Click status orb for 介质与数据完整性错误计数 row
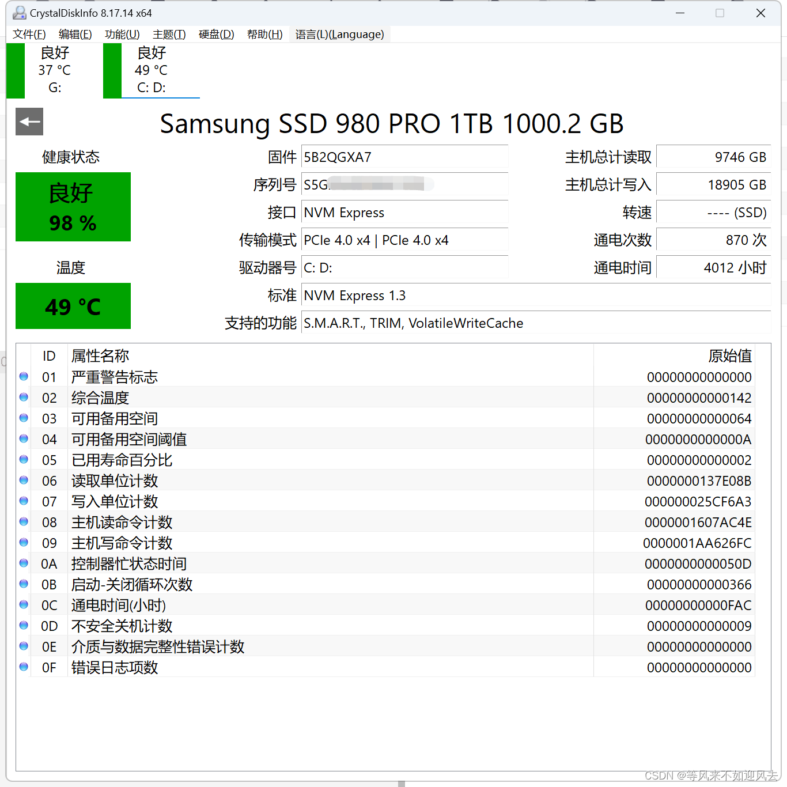 tap(24, 646)
